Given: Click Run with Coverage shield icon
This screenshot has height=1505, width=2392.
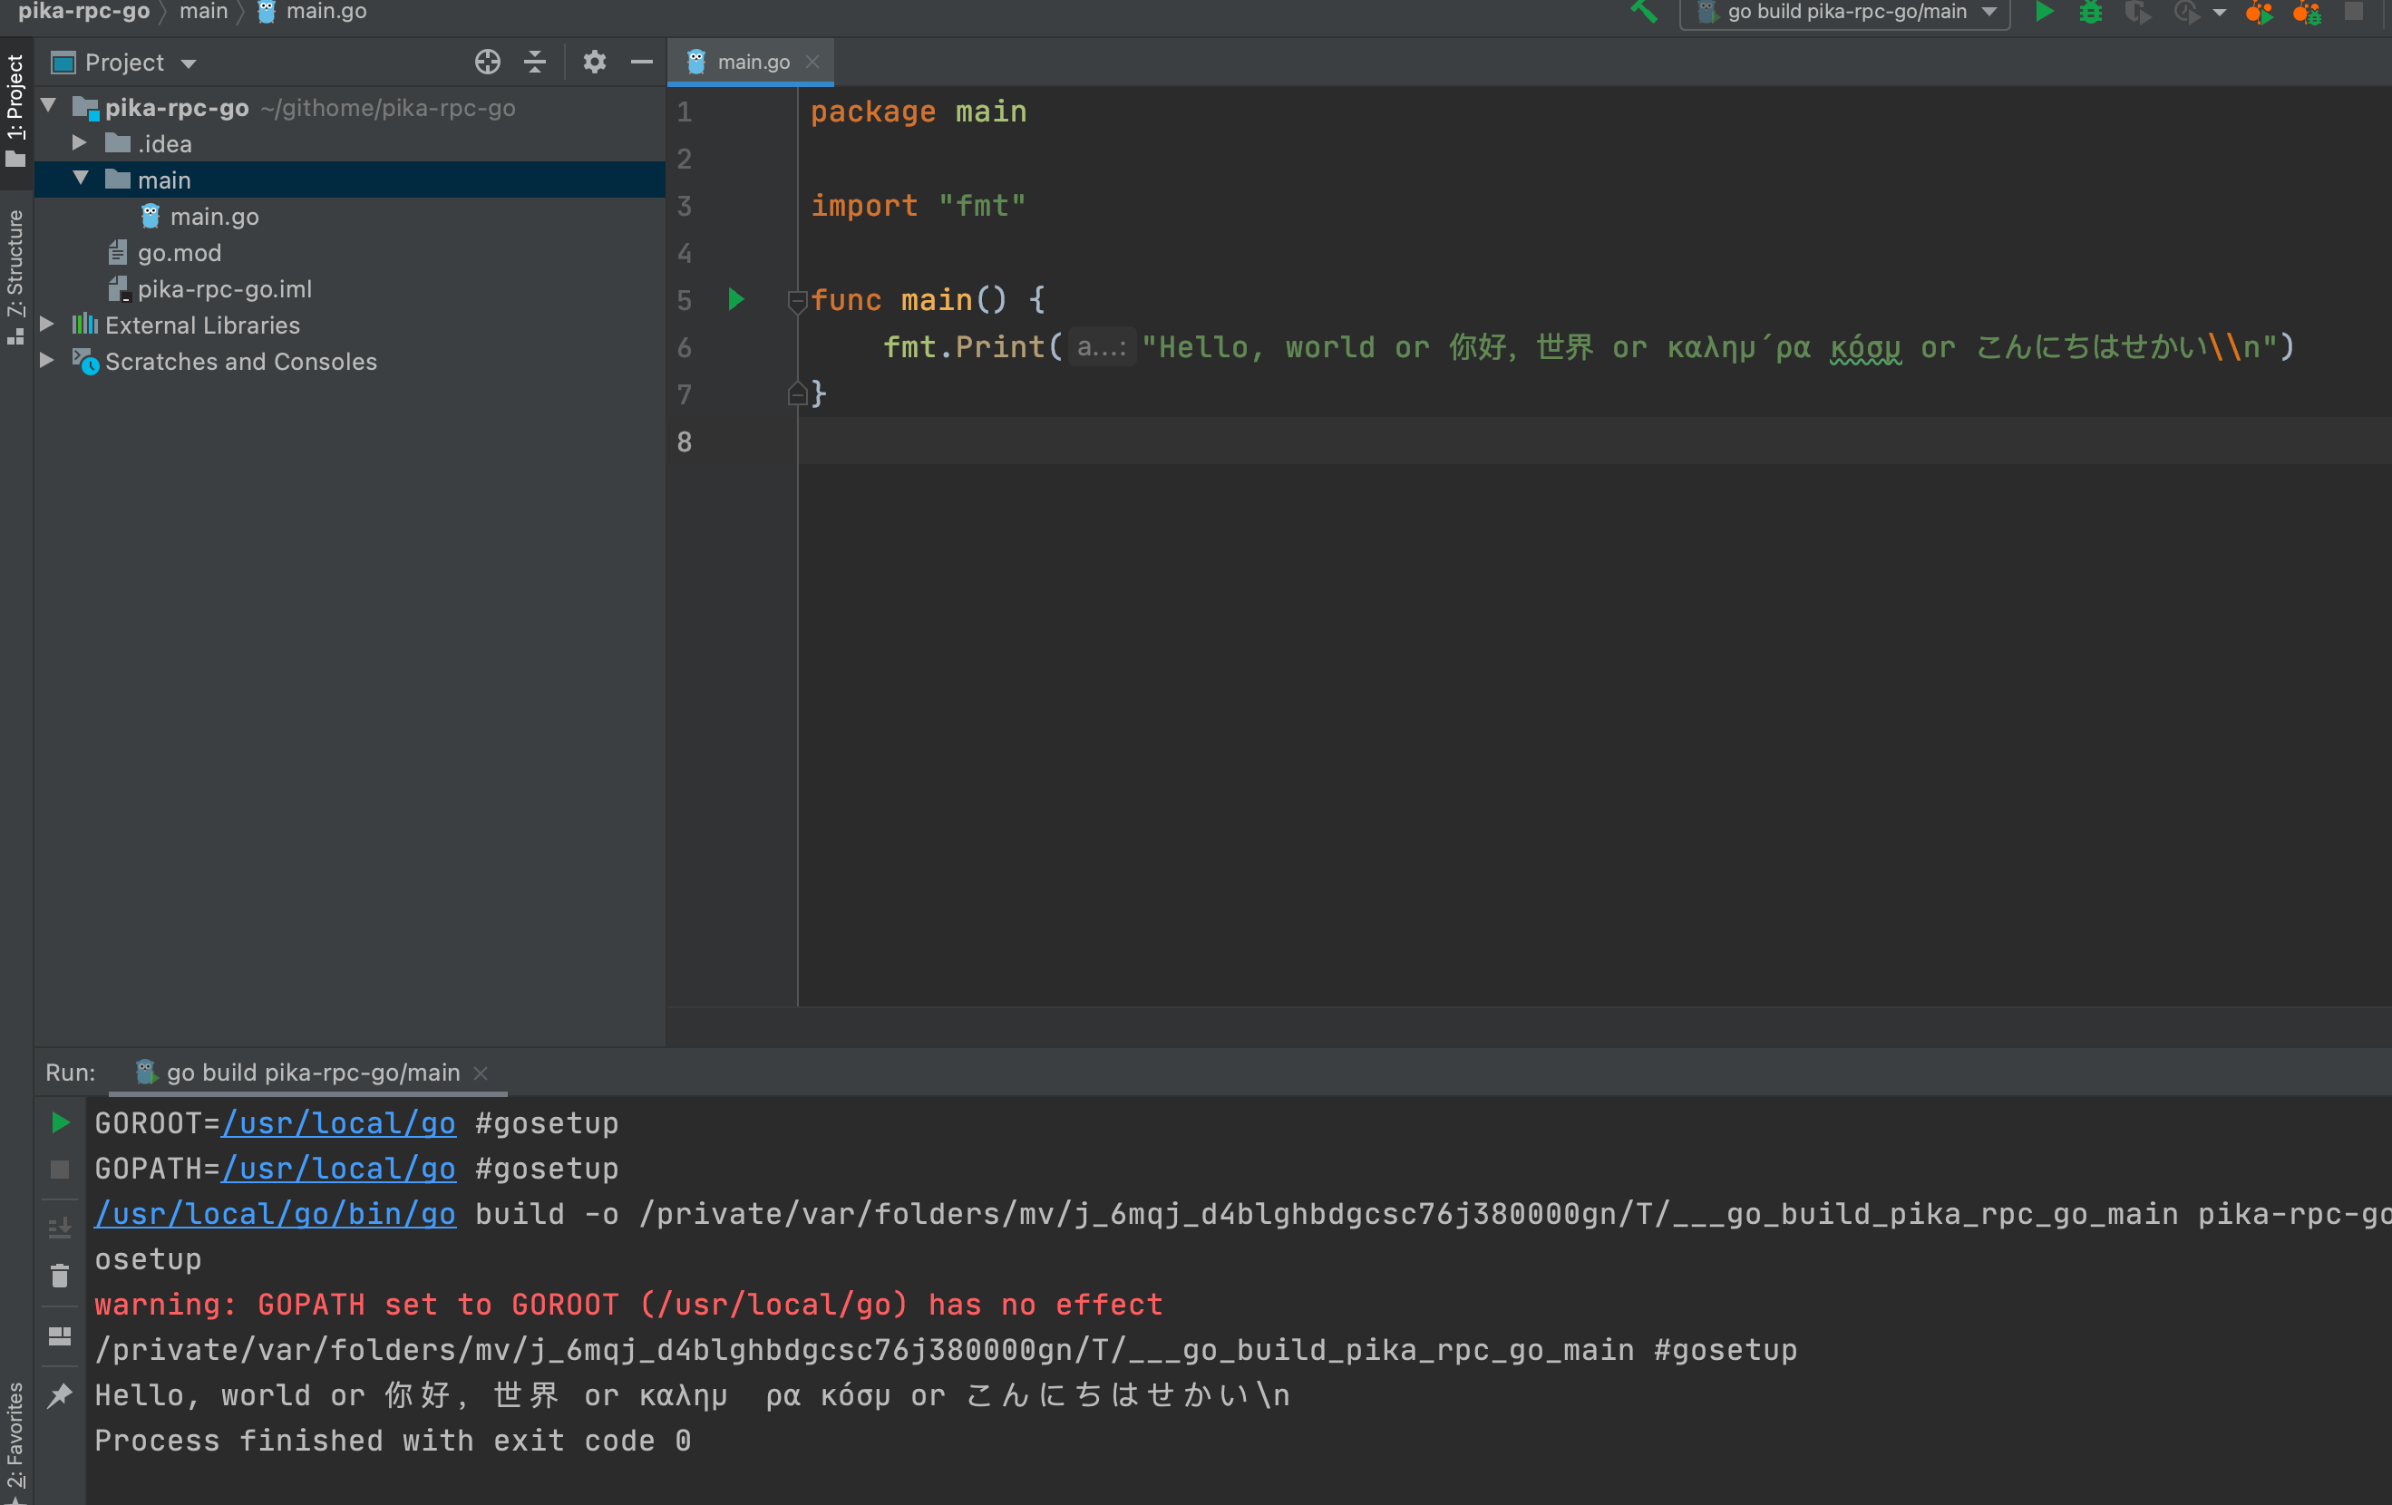Looking at the screenshot, I should [x=2136, y=12].
